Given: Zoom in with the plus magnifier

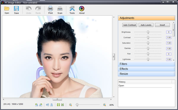Looking at the screenshot, I should (104, 105).
